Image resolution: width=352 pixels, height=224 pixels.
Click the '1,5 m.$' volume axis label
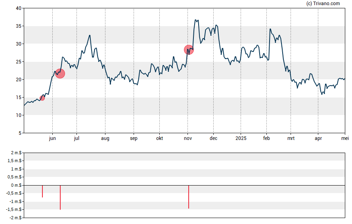click(x=15, y=161)
